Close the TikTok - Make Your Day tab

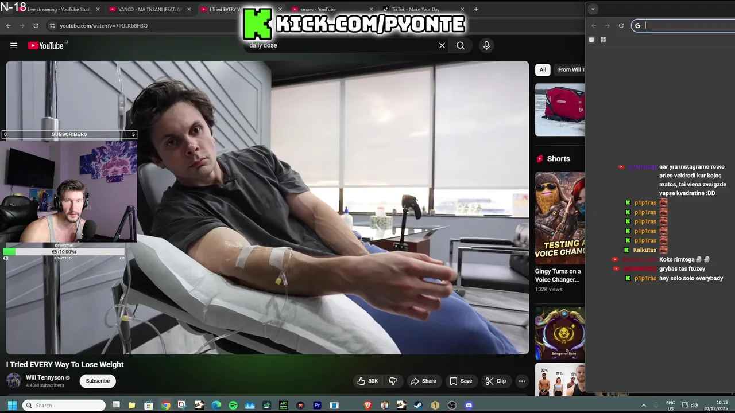click(462, 9)
